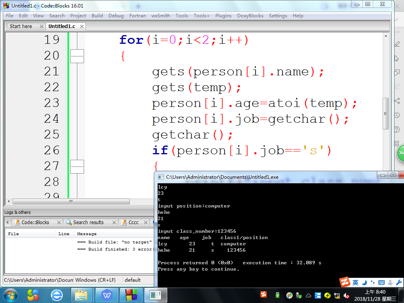404x303 pixels.
Task: Click the pen icon in background window sidebar
Action: 397,44
